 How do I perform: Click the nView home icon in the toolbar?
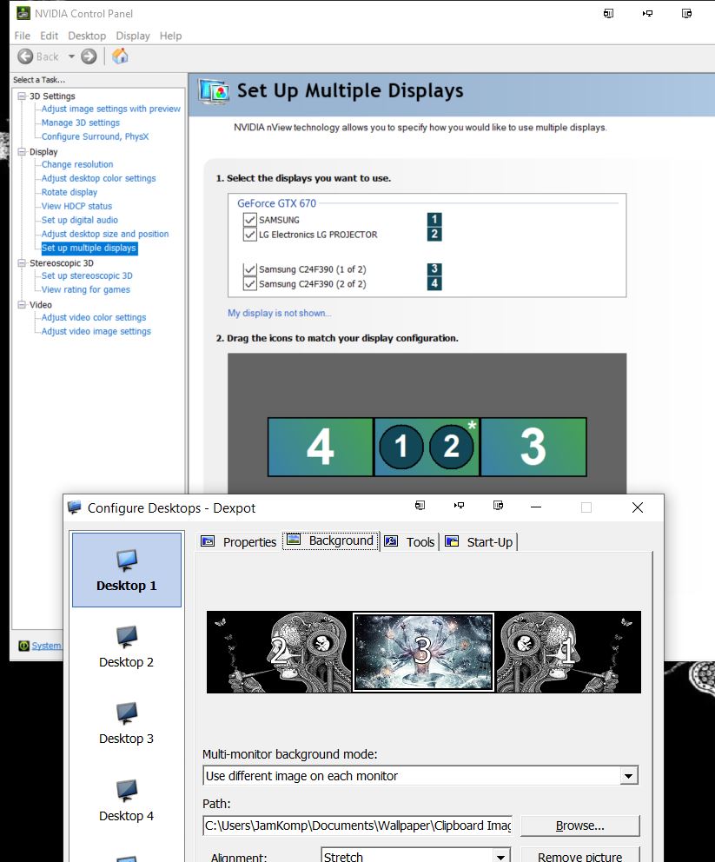click(x=119, y=56)
